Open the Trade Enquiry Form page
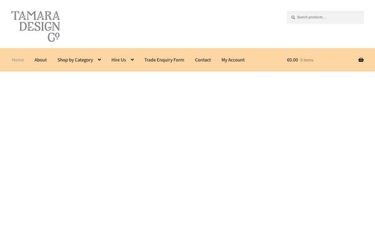This screenshot has width=375, height=250. [x=164, y=60]
